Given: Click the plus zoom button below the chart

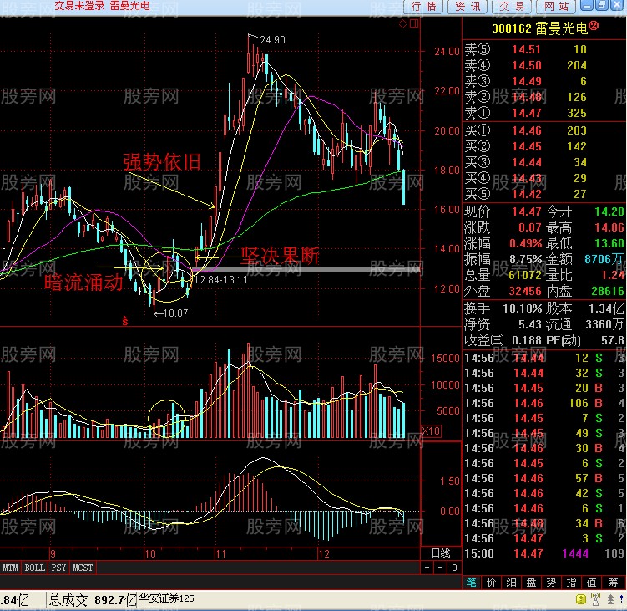Looking at the screenshot, I should [427, 568].
